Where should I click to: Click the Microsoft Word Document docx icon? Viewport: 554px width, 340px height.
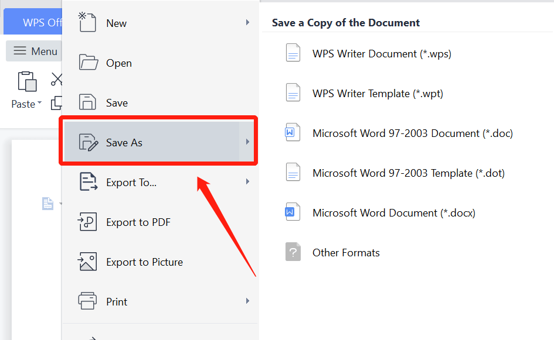point(293,212)
